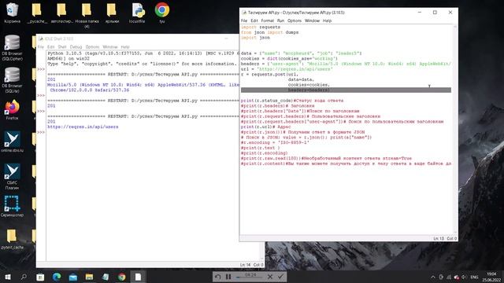This screenshot has width=504, height=283.
Task: Launch the Firefox desktop shortcut
Action: tap(12, 110)
